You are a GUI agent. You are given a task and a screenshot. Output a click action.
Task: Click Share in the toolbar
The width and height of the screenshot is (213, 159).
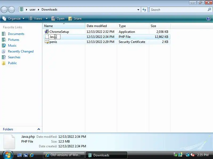[x=75, y=19]
